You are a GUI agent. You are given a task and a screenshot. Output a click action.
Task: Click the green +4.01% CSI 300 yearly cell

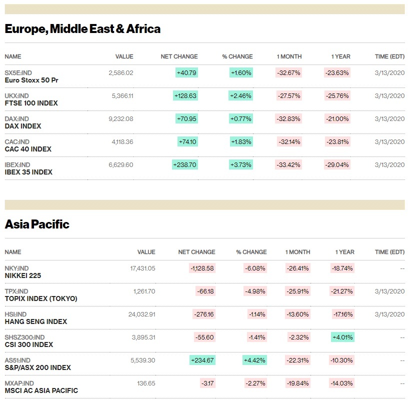[x=342, y=337]
